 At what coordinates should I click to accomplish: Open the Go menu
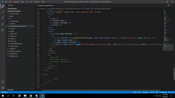click(x=27, y=2)
